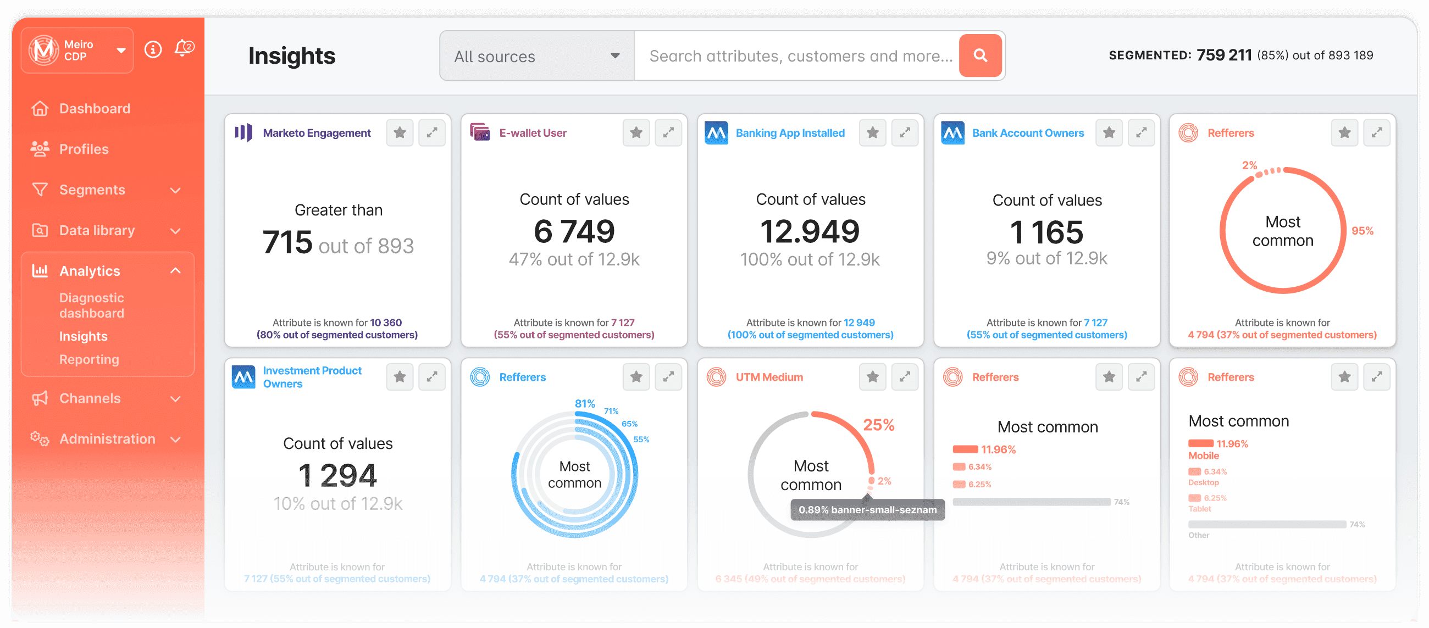This screenshot has height=628, width=1429.
Task: Navigate to the Dashboard menu item
Action: (x=95, y=108)
